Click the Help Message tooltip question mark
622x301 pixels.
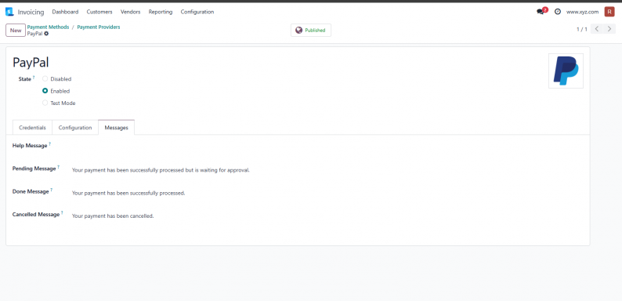click(x=50, y=143)
